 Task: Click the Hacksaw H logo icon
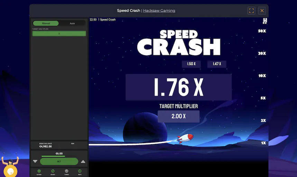265,21
